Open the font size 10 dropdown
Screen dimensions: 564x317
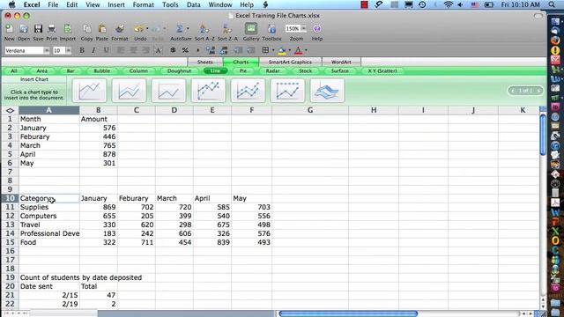(68, 51)
